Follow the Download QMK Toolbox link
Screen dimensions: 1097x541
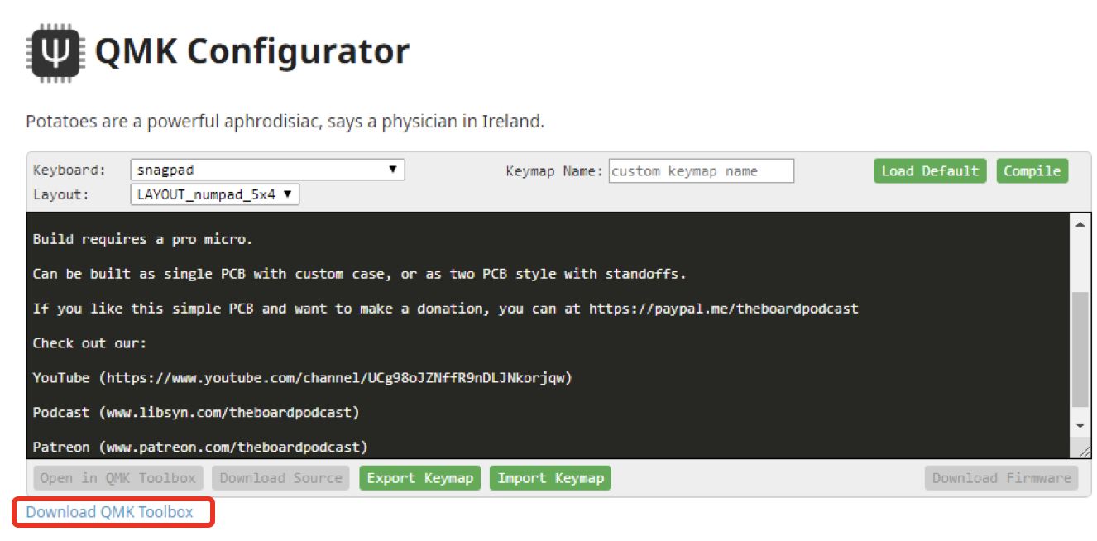[109, 512]
